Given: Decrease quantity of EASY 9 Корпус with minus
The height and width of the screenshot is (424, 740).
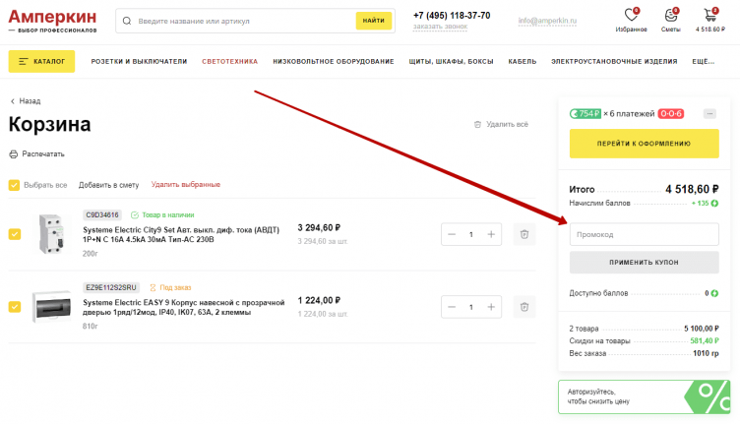Looking at the screenshot, I should pyautogui.click(x=452, y=307).
